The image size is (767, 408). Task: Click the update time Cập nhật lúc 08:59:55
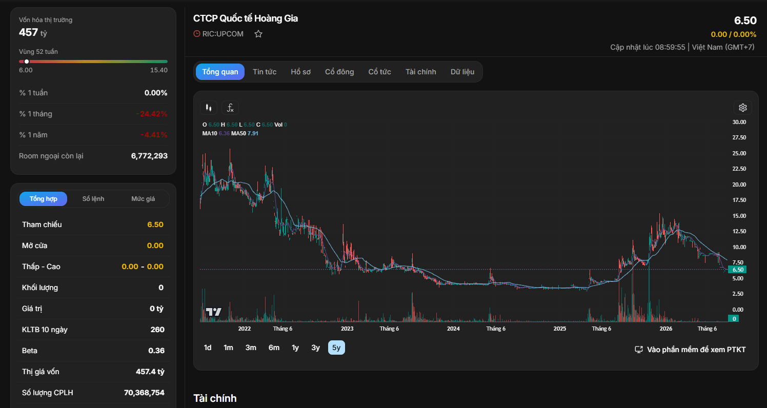(x=648, y=47)
